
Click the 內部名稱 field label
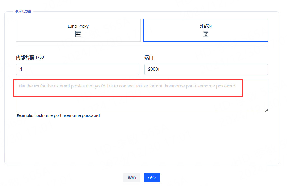(25, 58)
